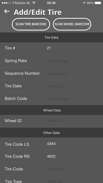
Task: Tap the Tire Data section header
Action: click(51, 37)
